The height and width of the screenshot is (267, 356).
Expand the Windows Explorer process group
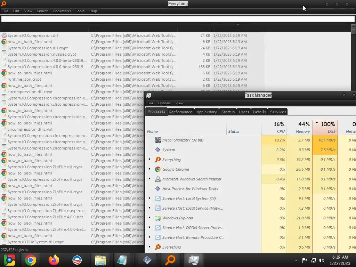(x=149, y=218)
